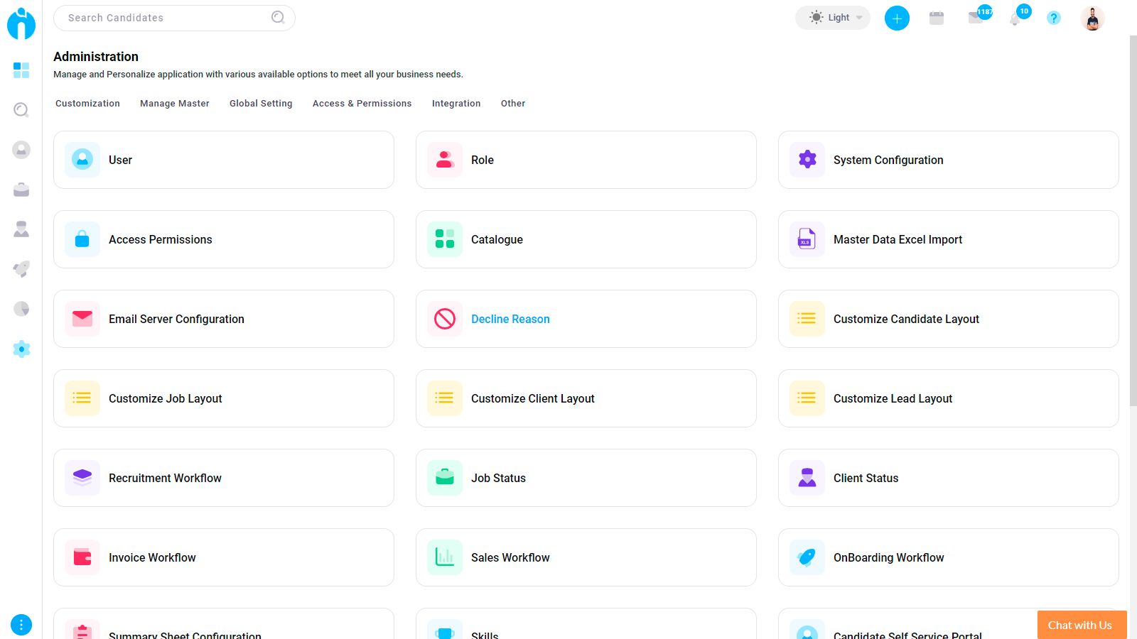Click the rocket icon in the sidebar
The image size is (1137, 639).
(21, 269)
